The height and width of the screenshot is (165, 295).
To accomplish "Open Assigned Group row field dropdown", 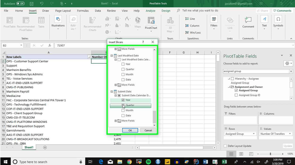I will click(254, 134).
